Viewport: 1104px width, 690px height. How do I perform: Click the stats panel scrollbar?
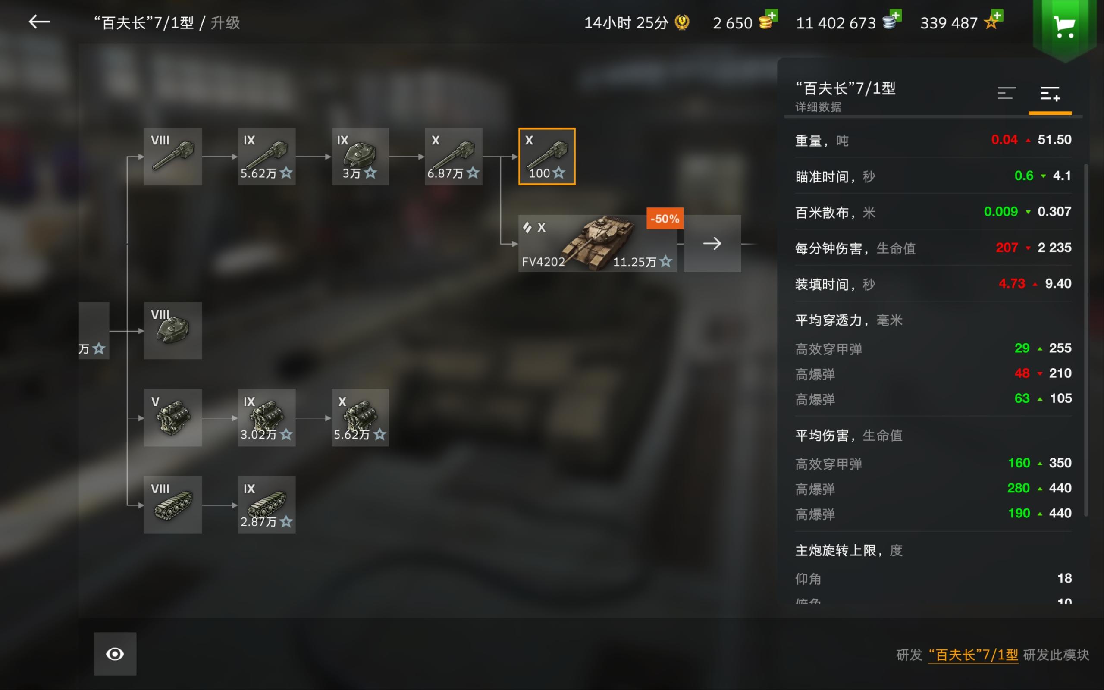point(1086,340)
